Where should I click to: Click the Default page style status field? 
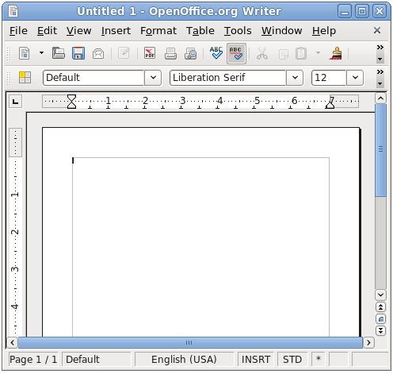tap(97, 359)
